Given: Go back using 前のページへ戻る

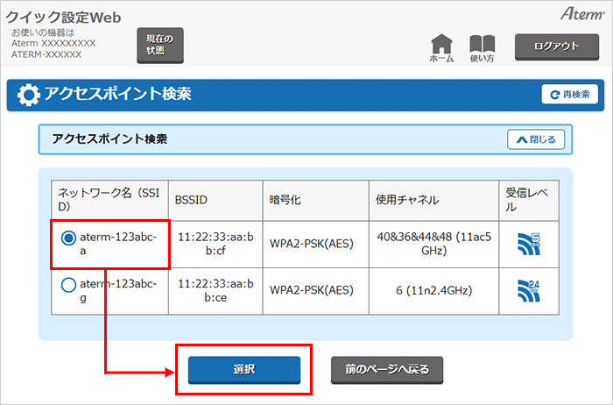Looking at the screenshot, I should (387, 370).
